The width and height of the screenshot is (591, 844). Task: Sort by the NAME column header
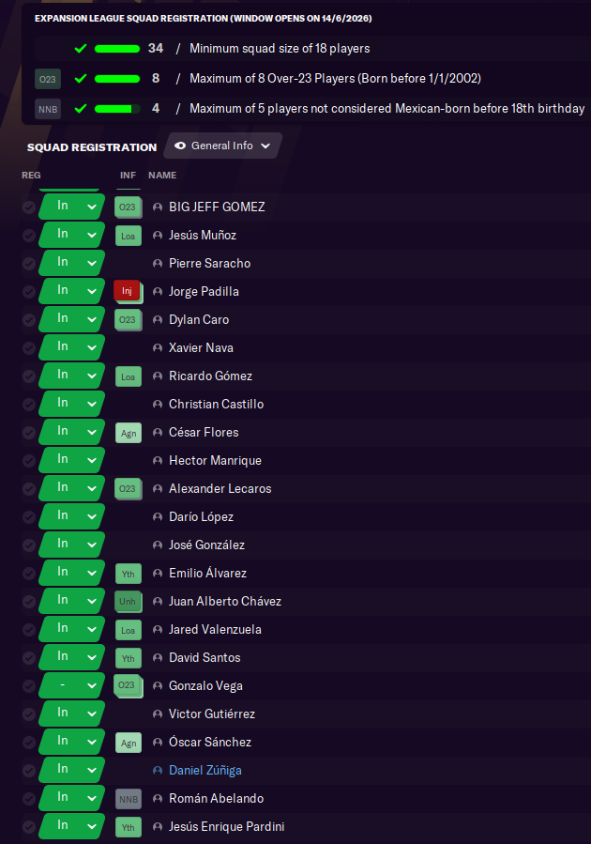coord(162,175)
